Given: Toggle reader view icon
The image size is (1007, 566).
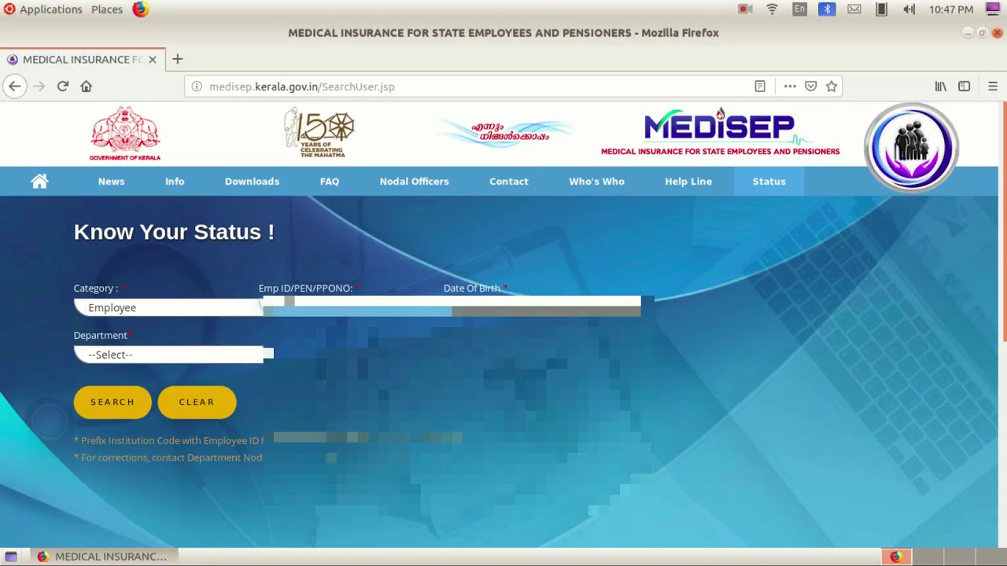Looking at the screenshot, I should pyautogui.click(x=760, y=86).
